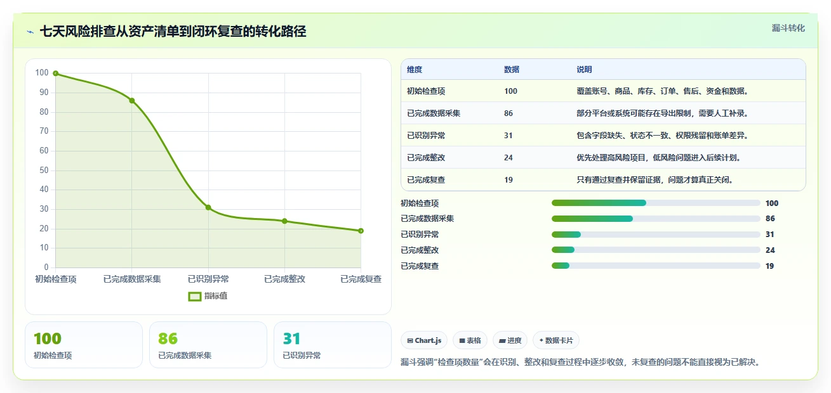Click the 已完成复查 progress bar
This screenshot has width=831, height=393.
pos(656,266)
